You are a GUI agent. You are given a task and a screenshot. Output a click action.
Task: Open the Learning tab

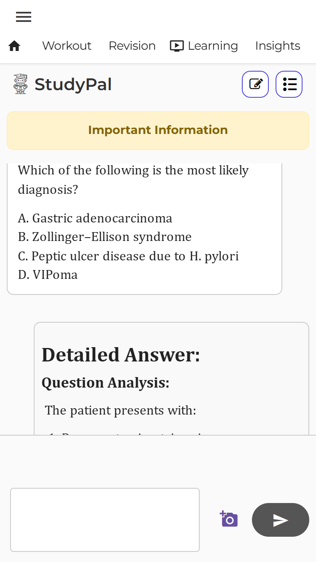(213, 46)
